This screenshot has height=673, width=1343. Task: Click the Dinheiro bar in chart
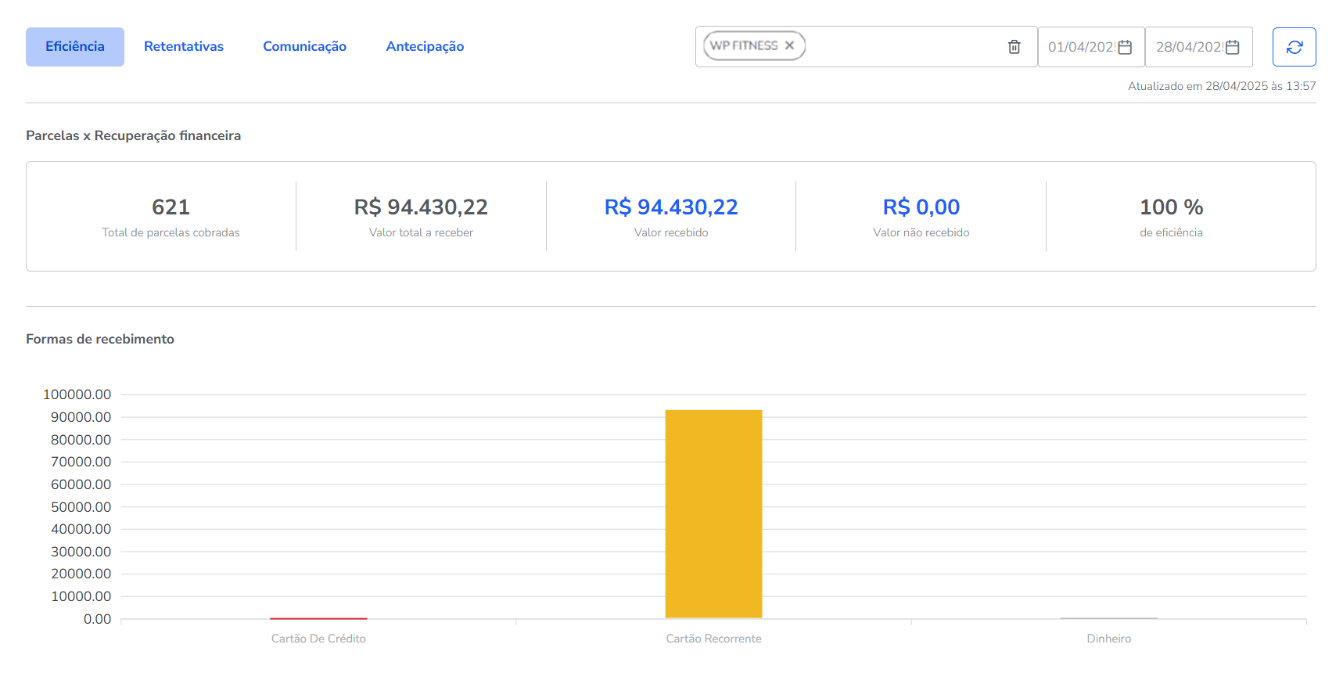tap(1108, 618)
